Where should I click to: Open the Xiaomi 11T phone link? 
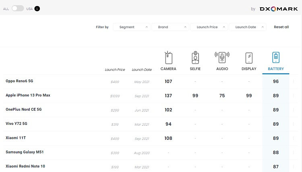[x=16, y=138]
